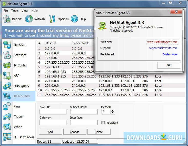Open Options via the tools icon
The width and height of the screenshot is (188, 146).
pyautogui.click(x=52, y=19)
